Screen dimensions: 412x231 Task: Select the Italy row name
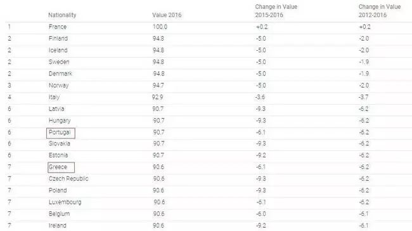[x=54, y=97]
